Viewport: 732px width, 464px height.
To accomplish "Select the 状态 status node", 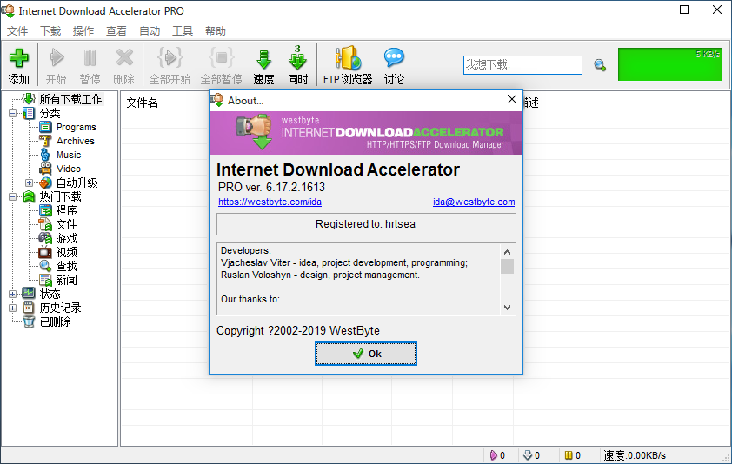I will [x=50, y=294].
